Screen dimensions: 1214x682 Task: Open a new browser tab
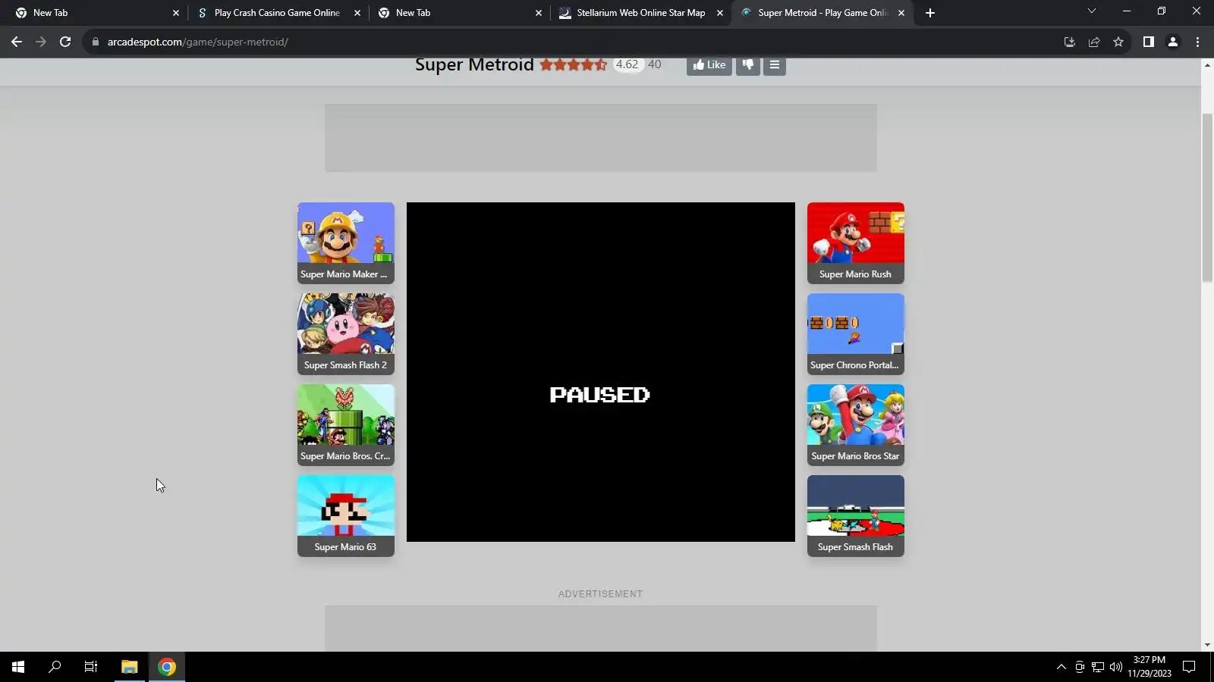930,13
